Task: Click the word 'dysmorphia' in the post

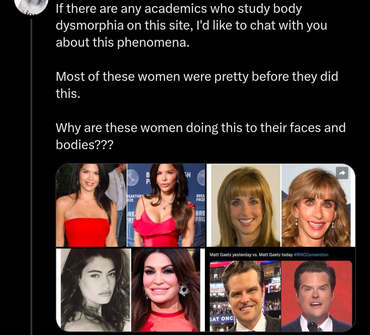Action: [x=90, y=25]
